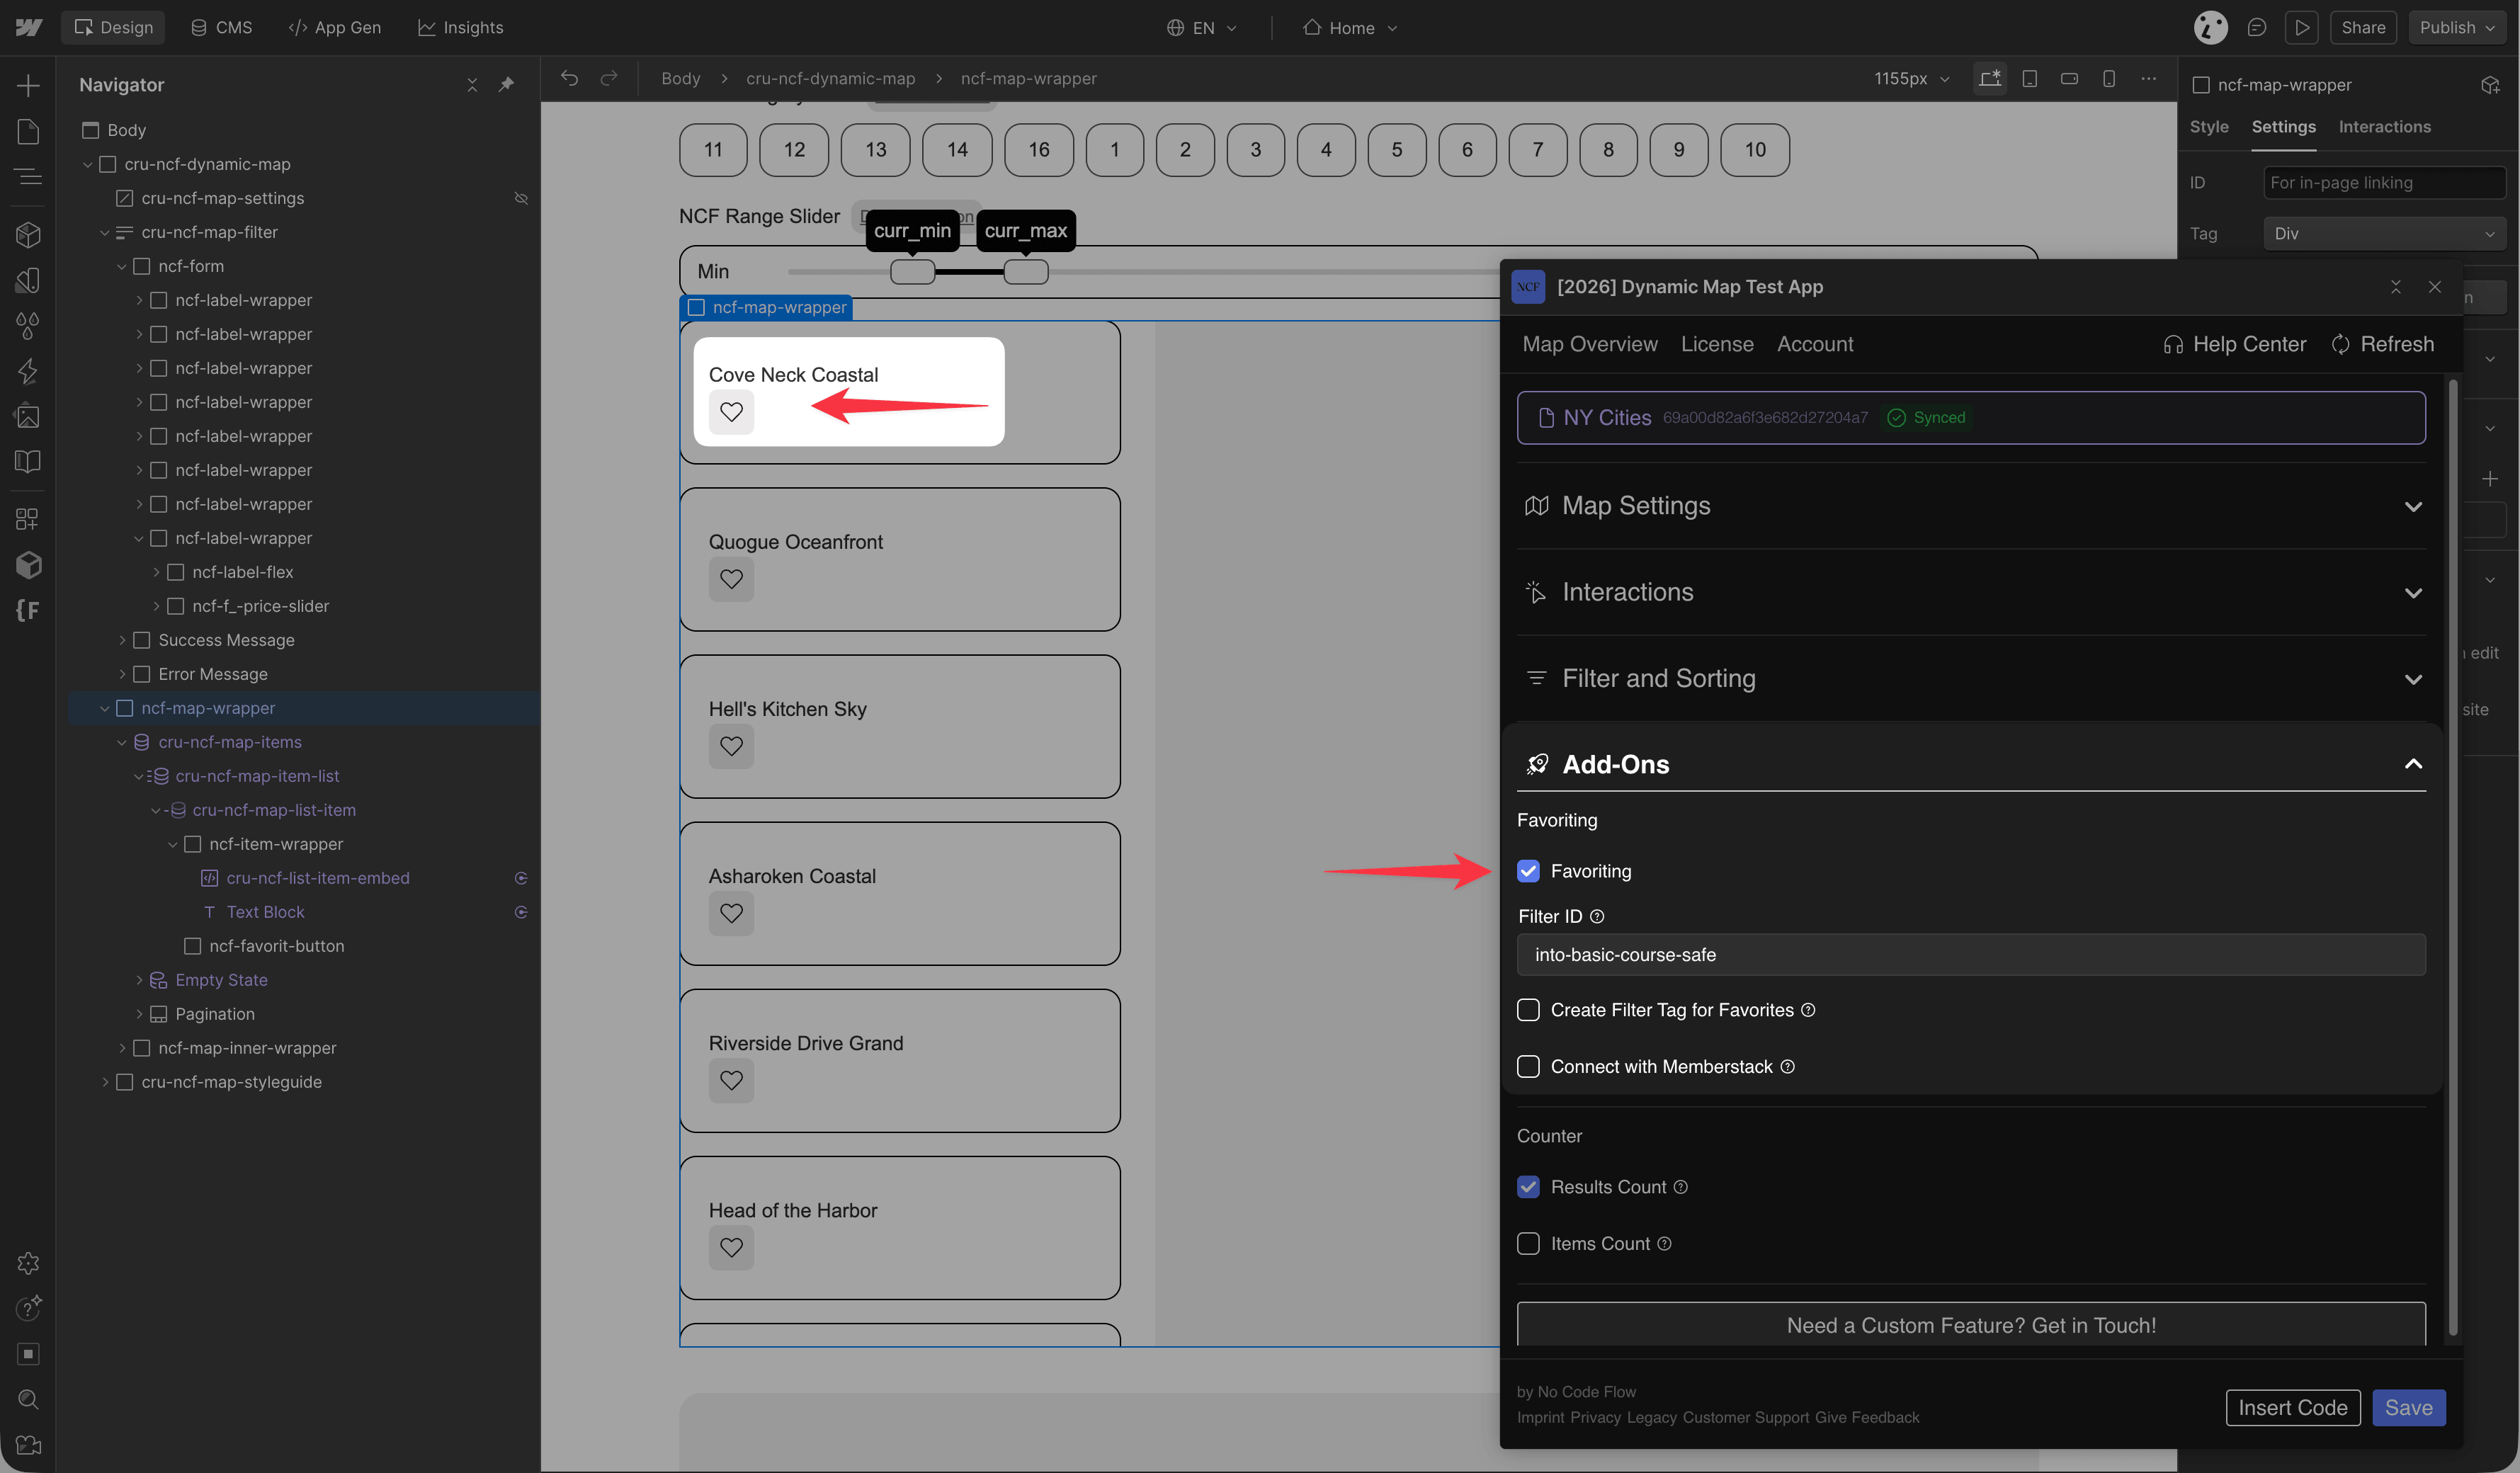Click heart icon on Cove Neck Coastal
The width and height of the screenshot is (2520, 1473).
coord(731,412)
